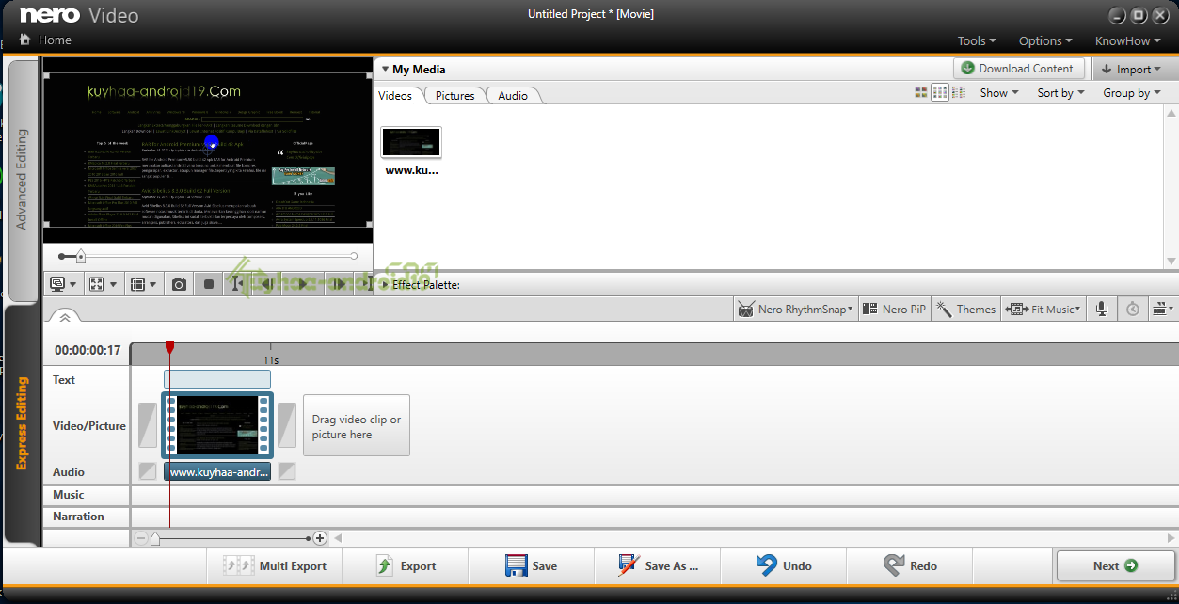Open the KnowHow menu
The image size is (1179, 604).
[x=1127, y=40]
